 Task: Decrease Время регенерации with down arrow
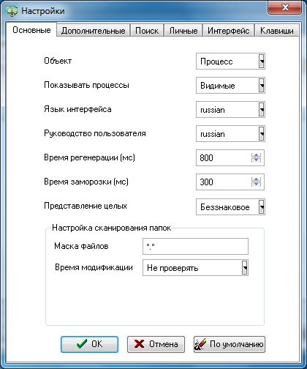[256, 160]
